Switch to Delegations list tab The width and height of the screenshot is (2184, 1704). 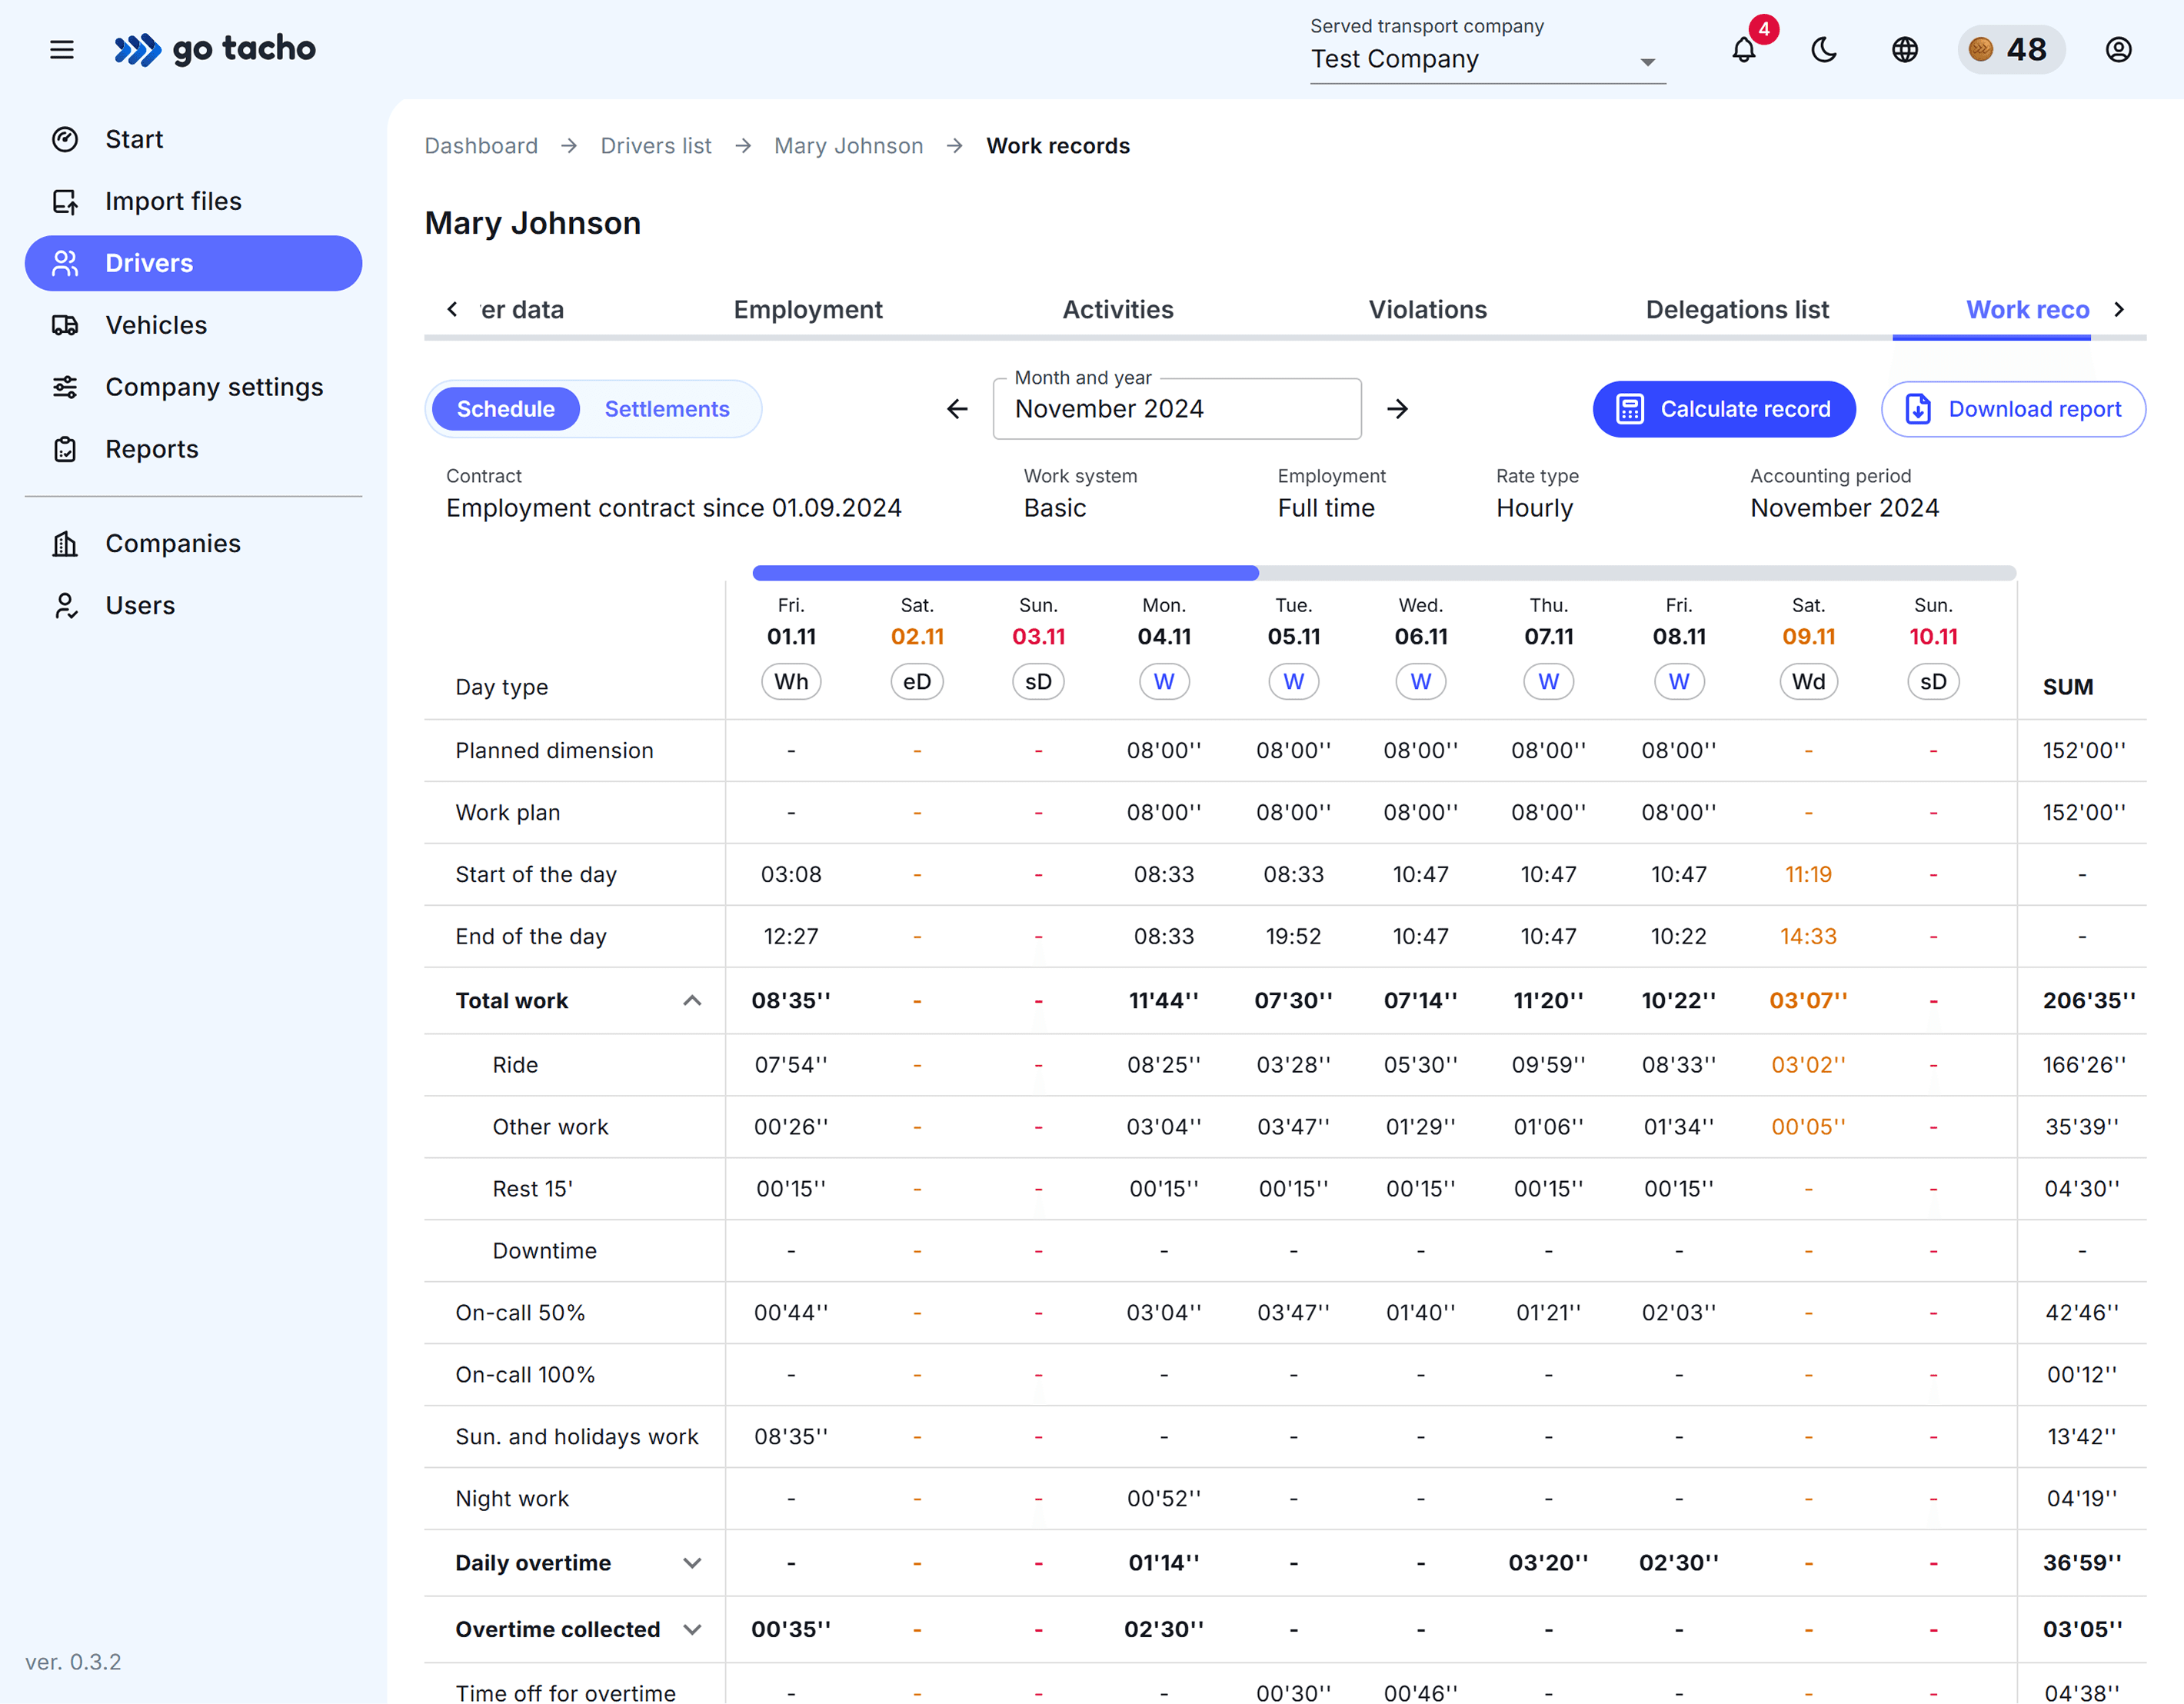pos(1737,310)
